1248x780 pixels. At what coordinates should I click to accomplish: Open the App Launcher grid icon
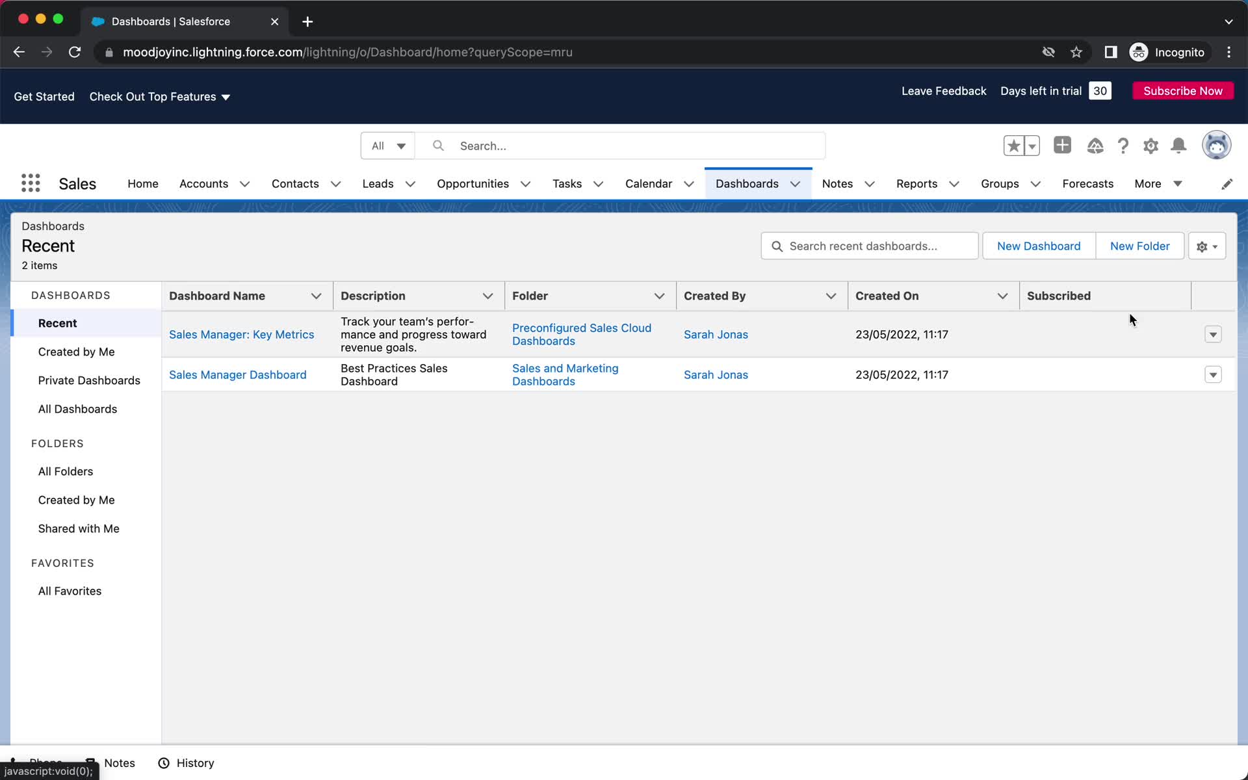point(31,183)
